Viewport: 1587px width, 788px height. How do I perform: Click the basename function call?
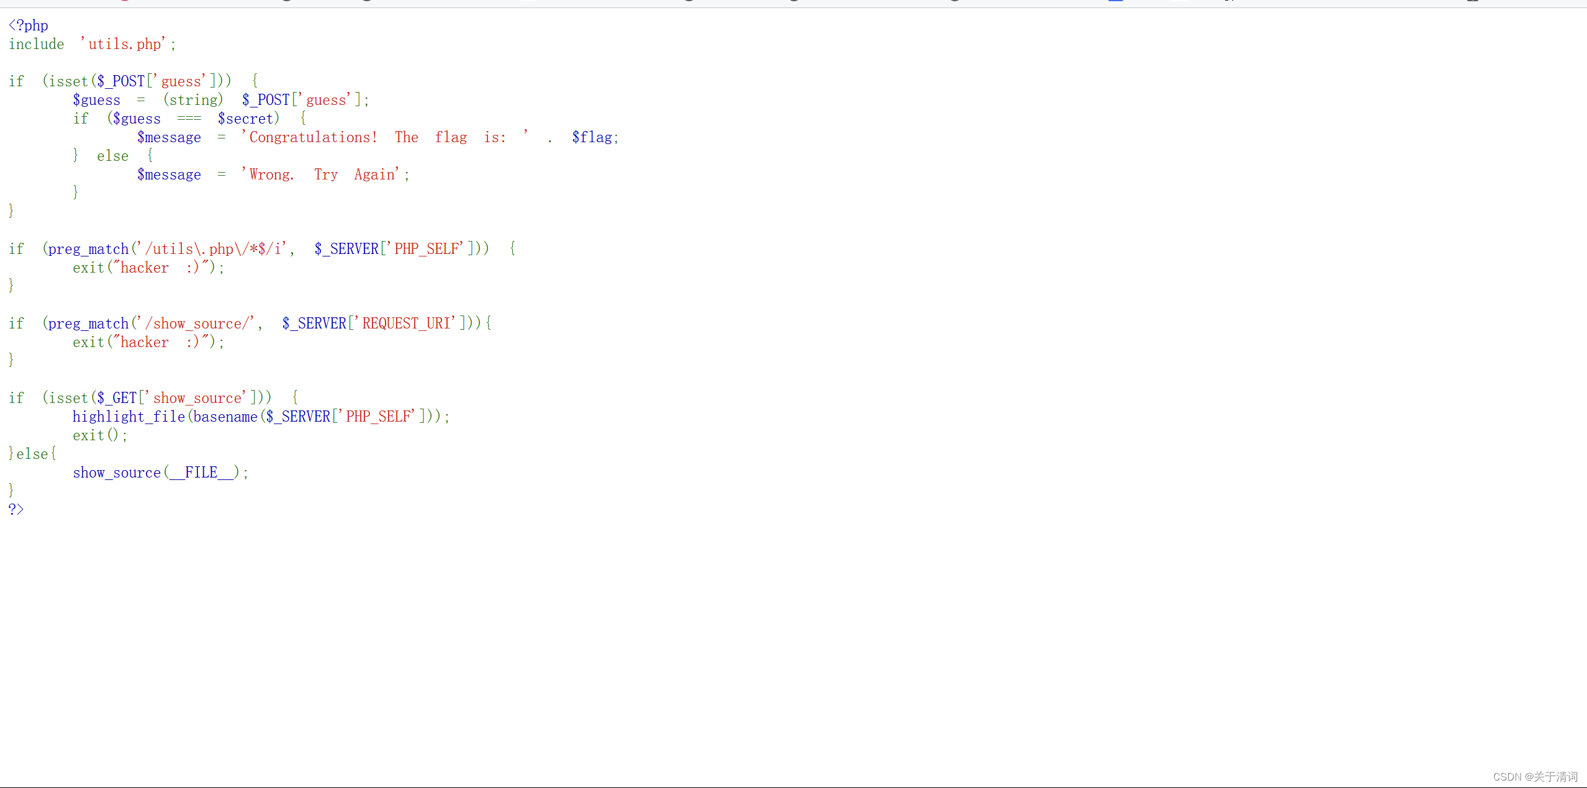click(x=225, y=417)
